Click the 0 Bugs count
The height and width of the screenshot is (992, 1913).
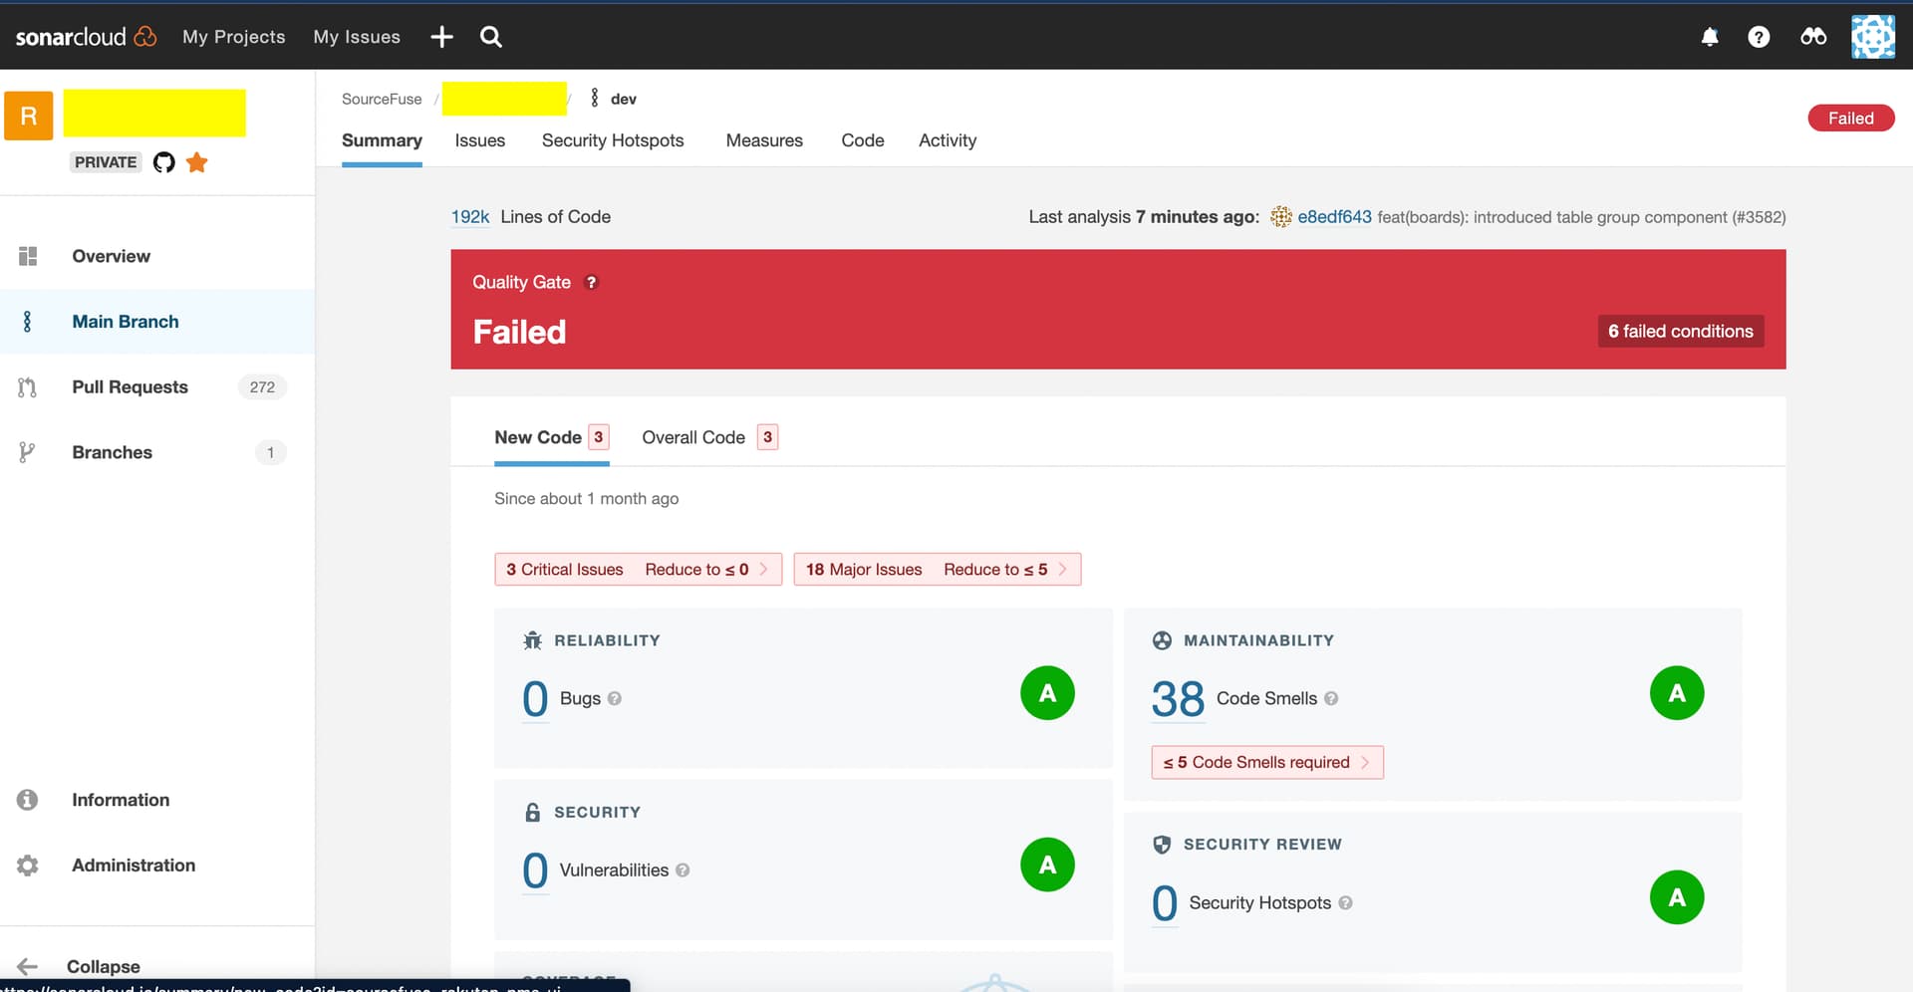(x=535, y=699)
